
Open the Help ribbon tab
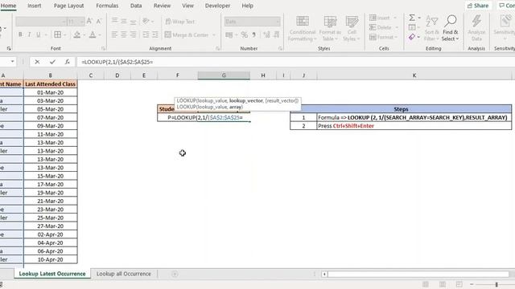[247, 6]
